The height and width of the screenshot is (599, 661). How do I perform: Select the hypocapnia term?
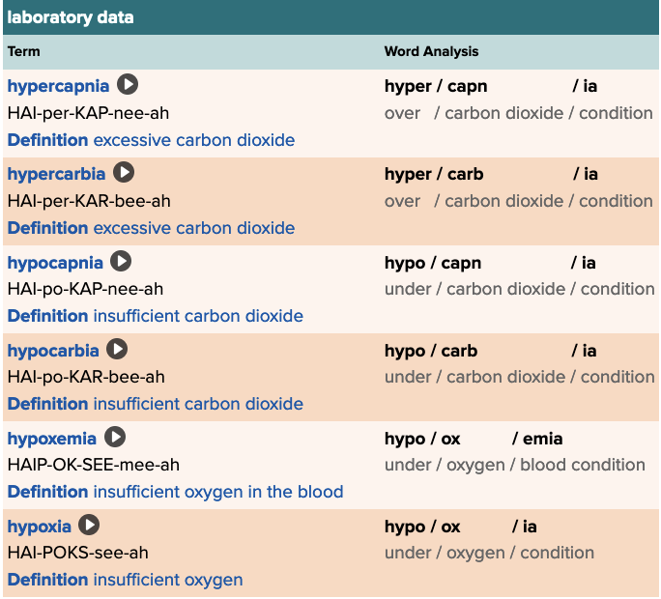(55, 262)
